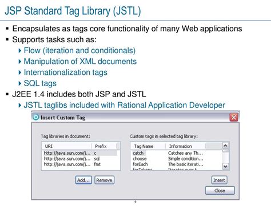Click the Close button in dialog

(x=220, y=190)
